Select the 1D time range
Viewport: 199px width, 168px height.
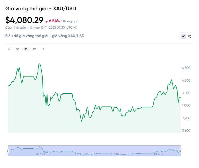[x=9, y=48]
